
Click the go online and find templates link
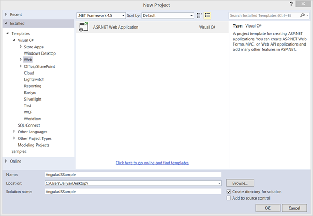point(152,163)
